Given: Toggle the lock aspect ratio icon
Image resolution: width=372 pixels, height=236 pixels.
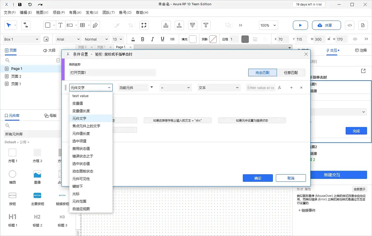Looking at the screenshot, I should (329, 39).
